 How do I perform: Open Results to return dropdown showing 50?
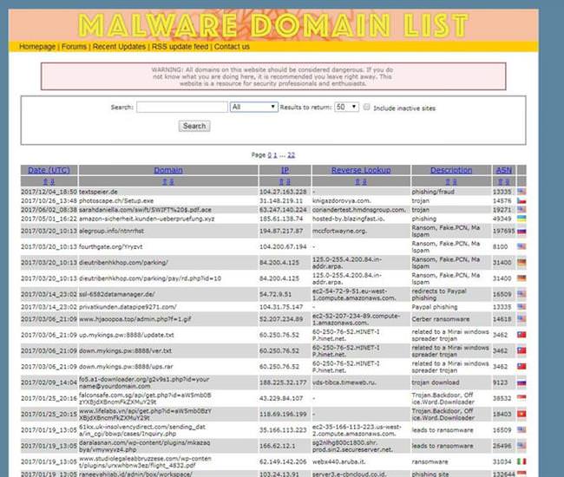[x=346, y=107]
